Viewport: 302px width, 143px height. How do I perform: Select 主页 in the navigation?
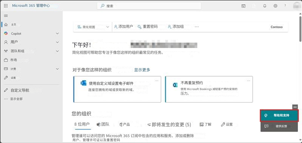point(14,25)
